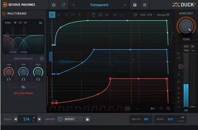Click the 110Hz crossover frequency label
This screenshot has height=130, width=198.
[13, 52]
